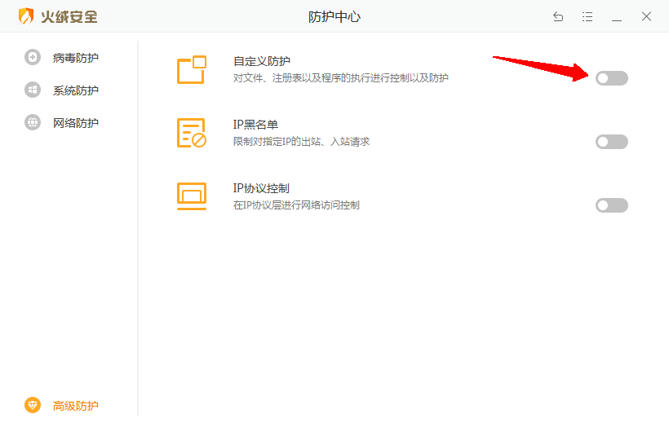
Task: Open the IP黑名单 title link
Action: (x=255, y=125)
